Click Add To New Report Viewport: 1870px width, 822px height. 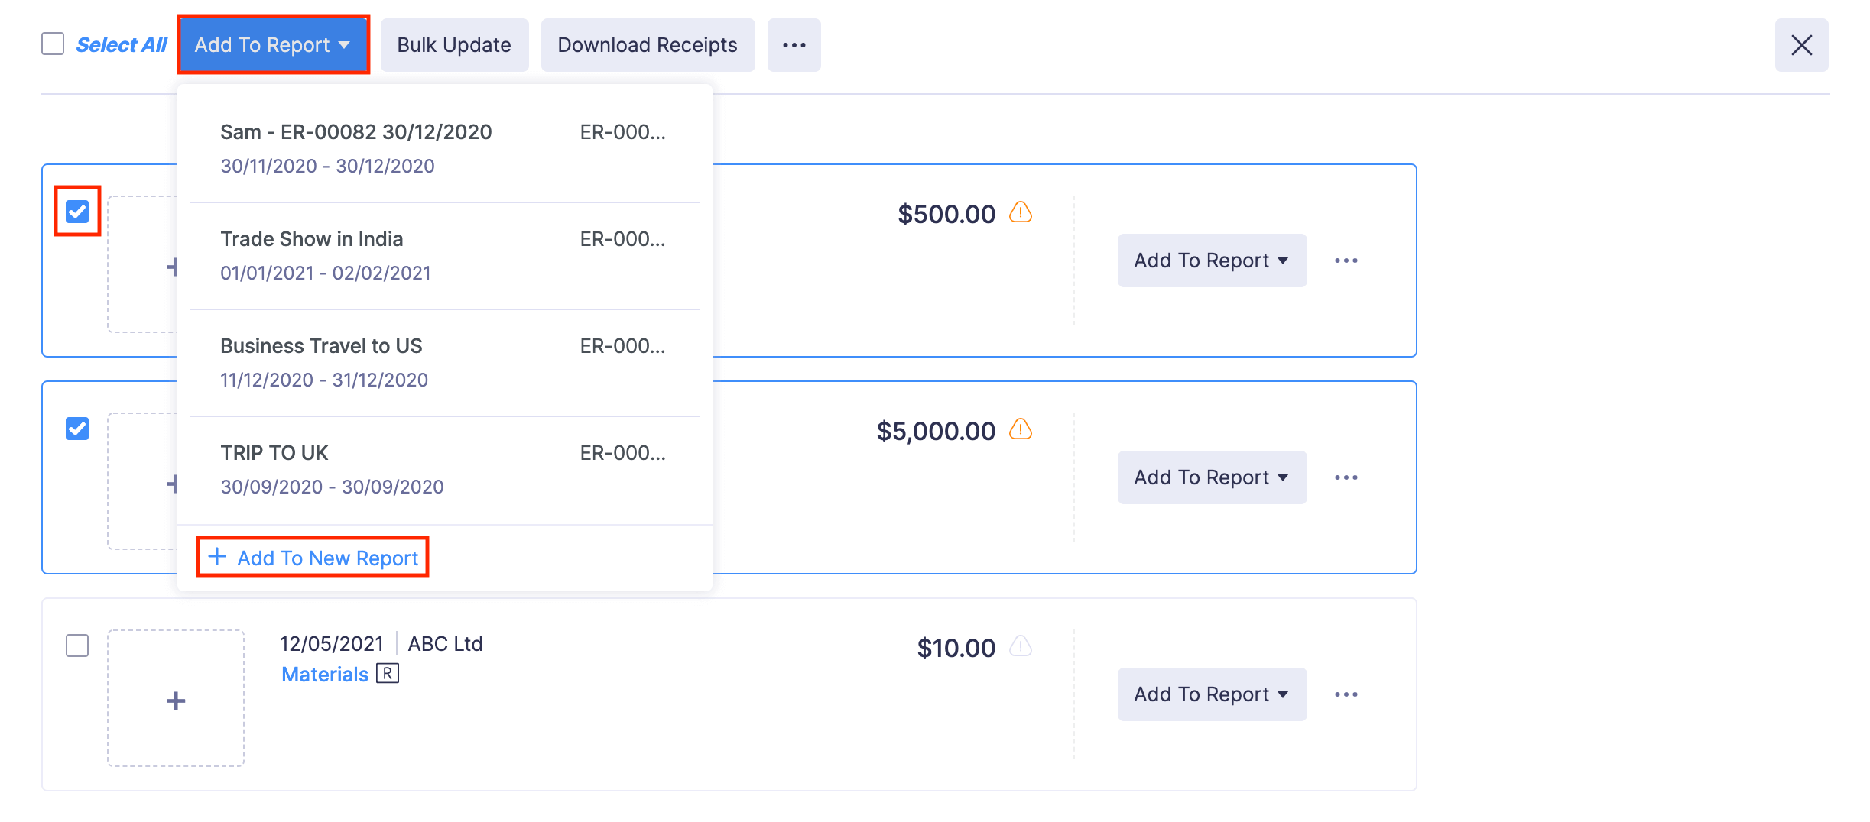click(x=313, y=557)
